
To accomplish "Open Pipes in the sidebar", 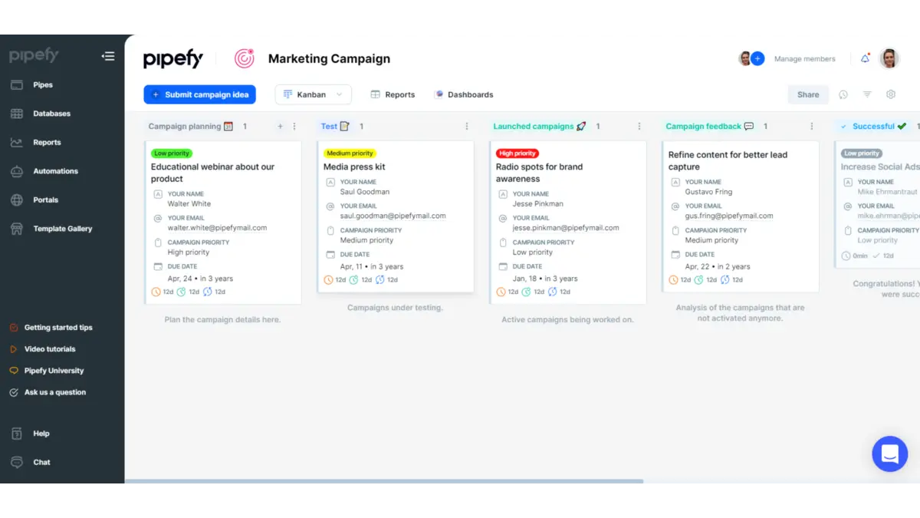I will 43,85.
